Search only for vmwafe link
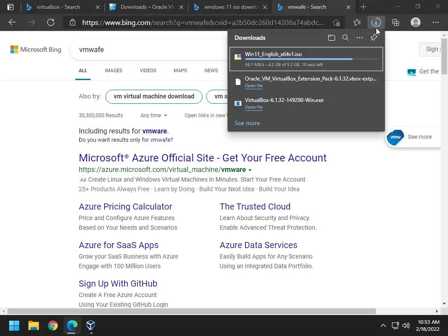Viewport: 448px width, 336px height. tap(161, 140)
